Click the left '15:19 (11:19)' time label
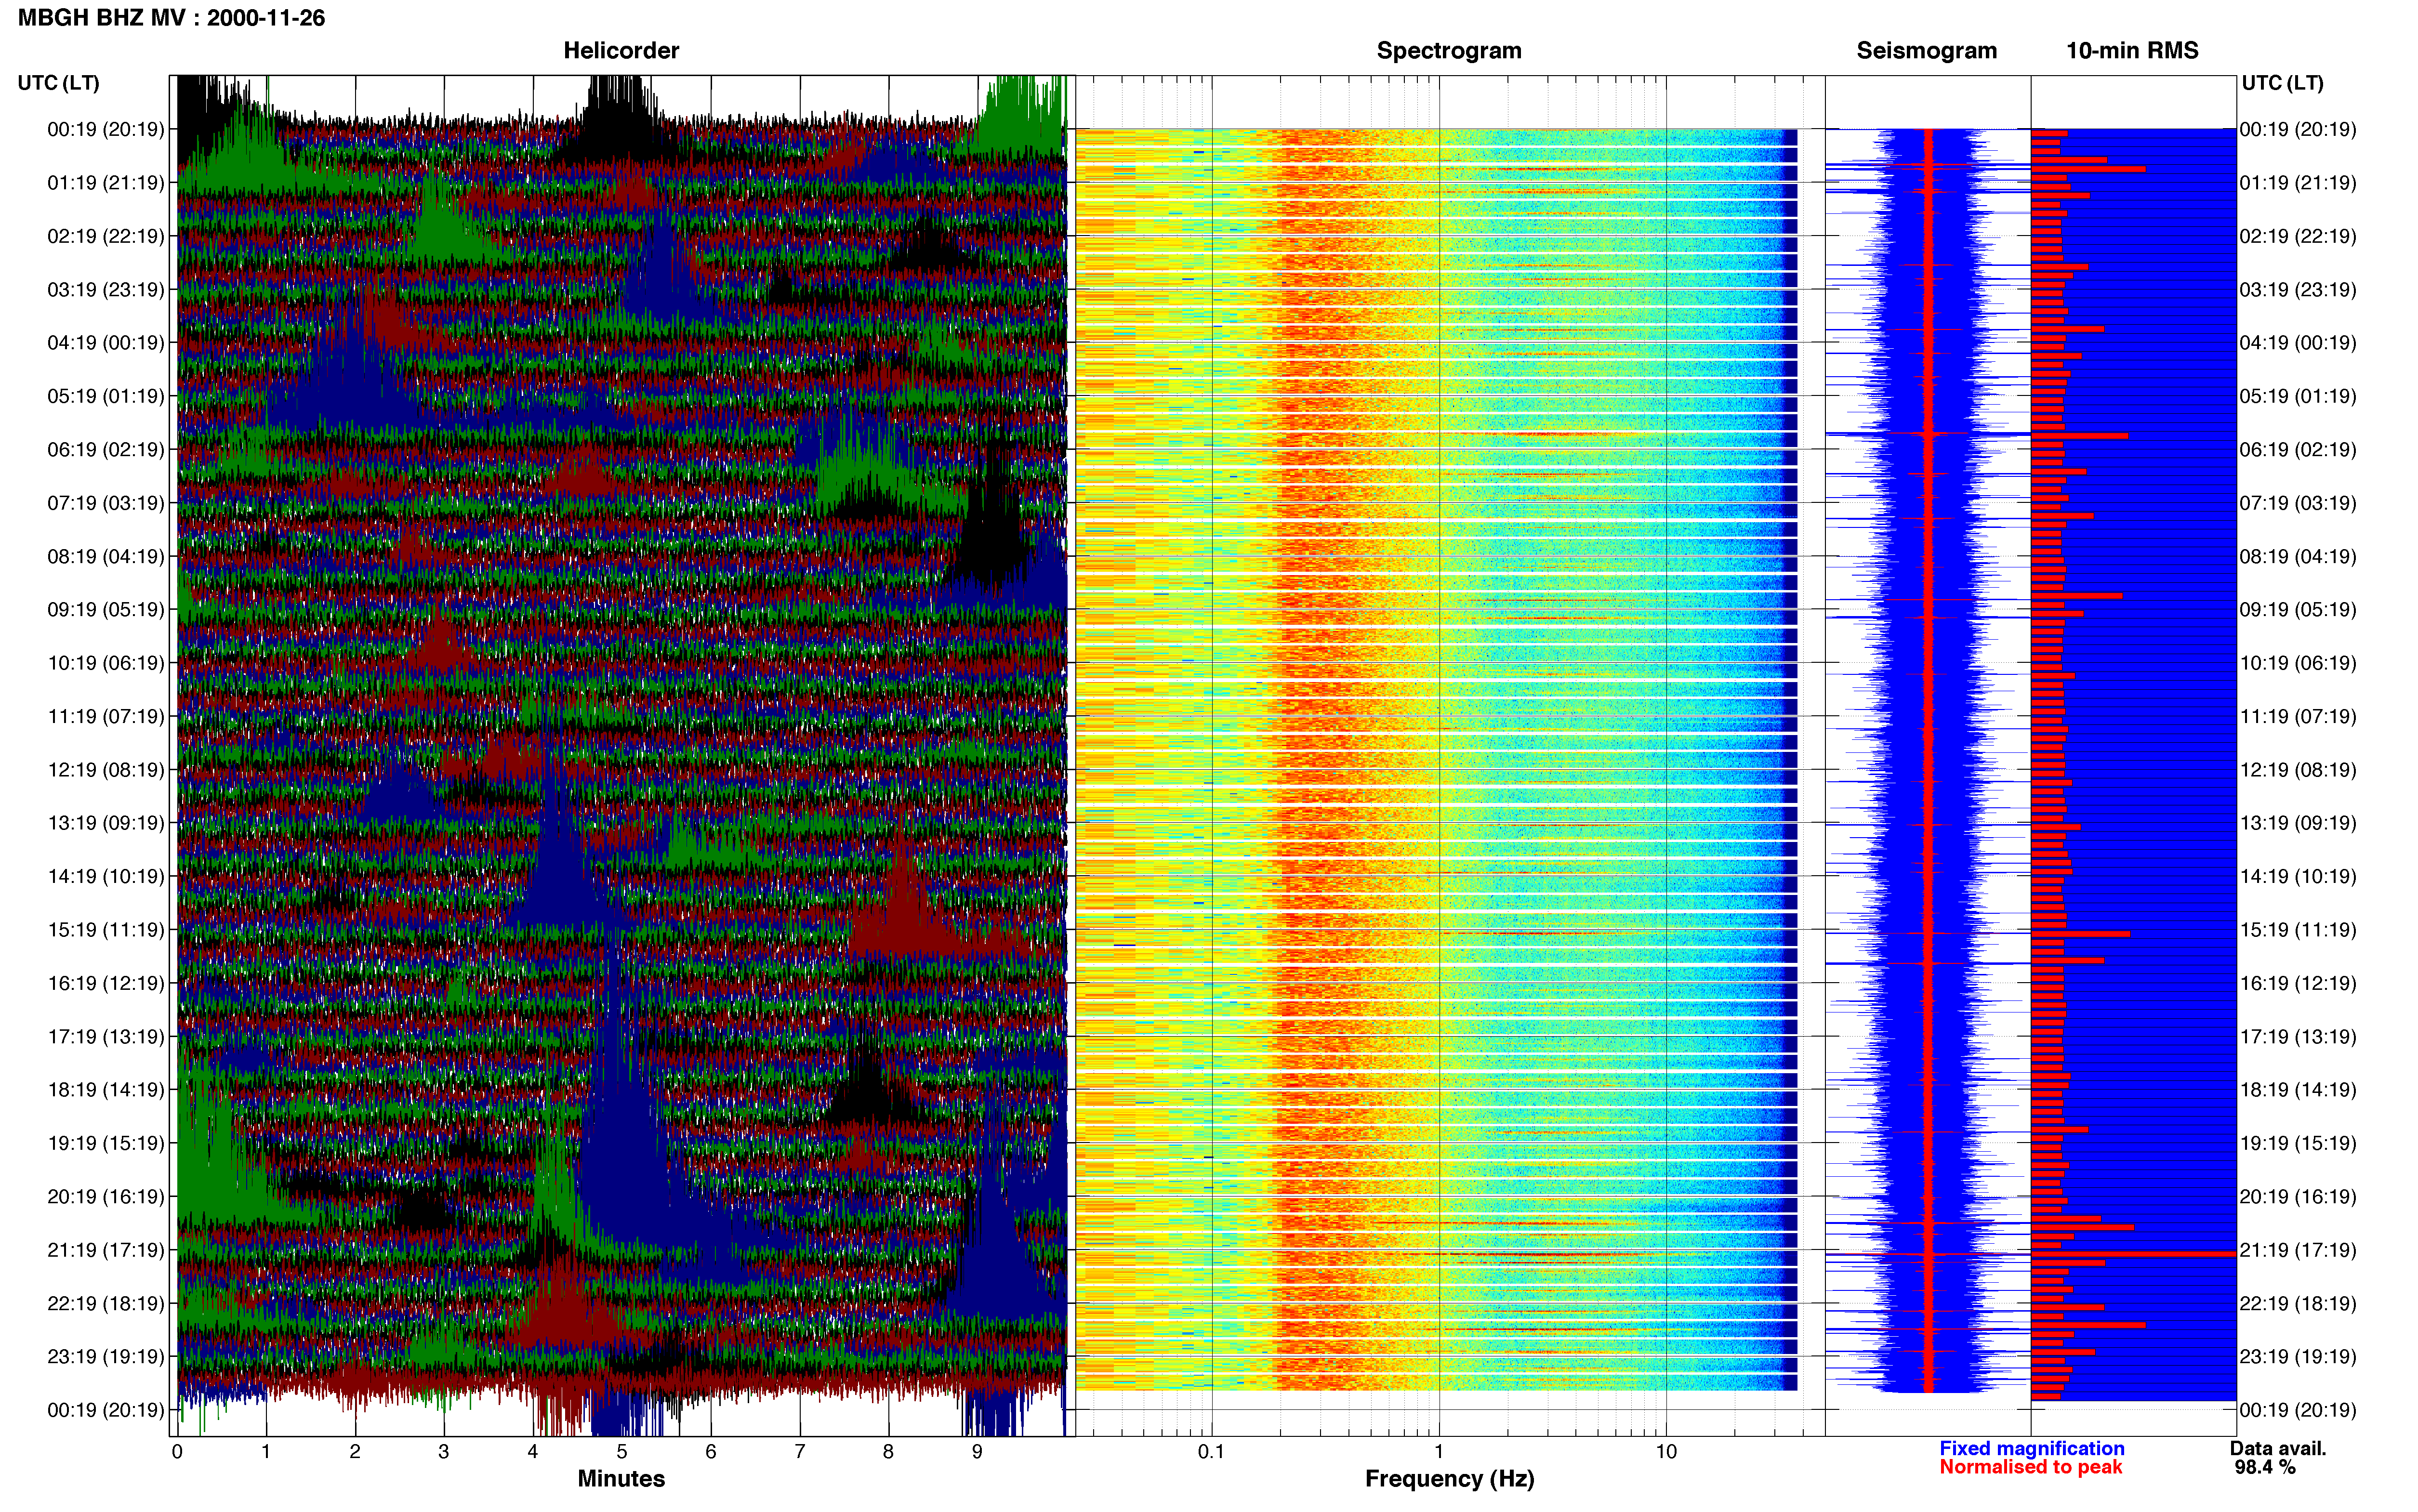Screen dimensions: 2418x1512 pyautogui.click(x=106, y=930)
